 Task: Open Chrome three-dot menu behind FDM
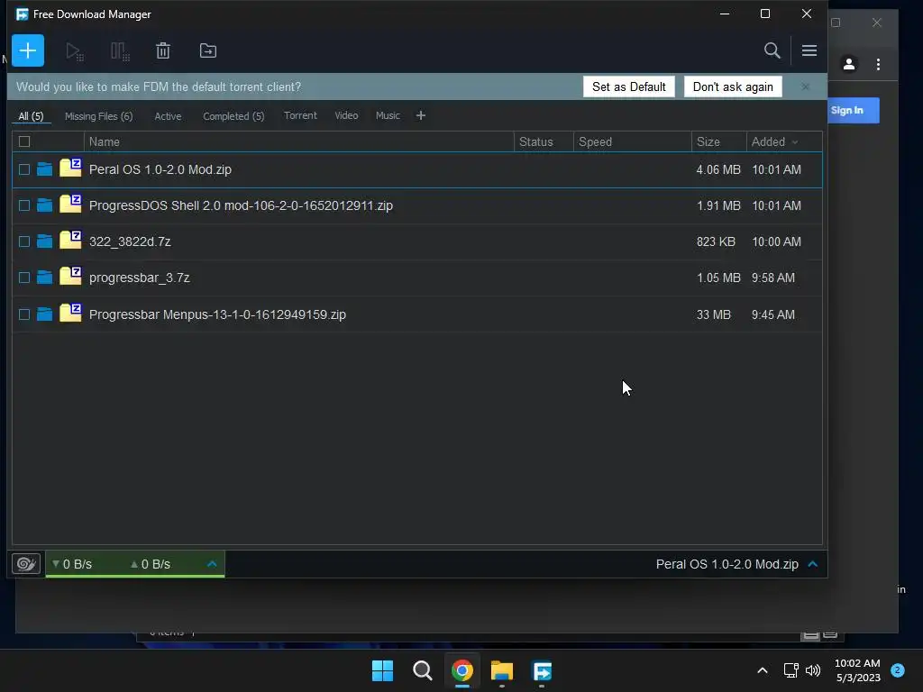click(x=878, y=64)
